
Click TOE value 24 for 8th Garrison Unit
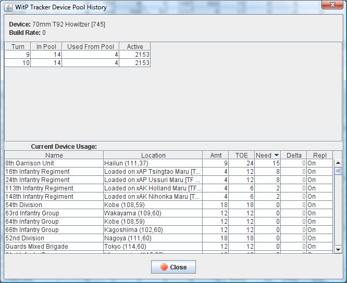tap(241, 163)
